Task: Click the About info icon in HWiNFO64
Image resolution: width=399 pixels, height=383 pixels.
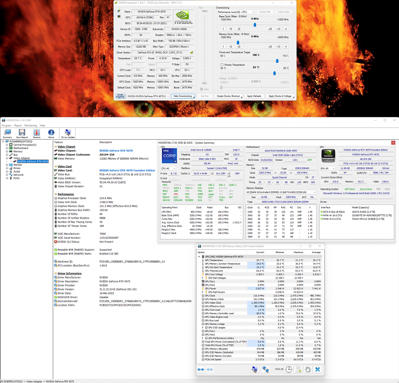Action: click(x=51, y=133)
